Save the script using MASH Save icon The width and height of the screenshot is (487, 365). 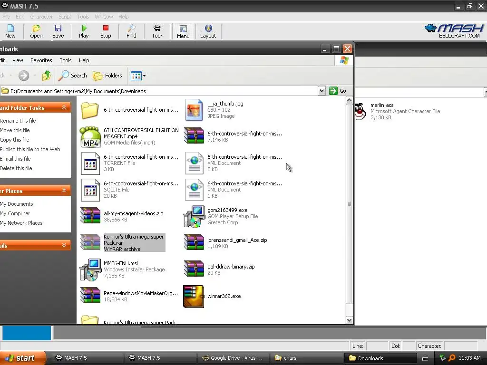(58, 31)
